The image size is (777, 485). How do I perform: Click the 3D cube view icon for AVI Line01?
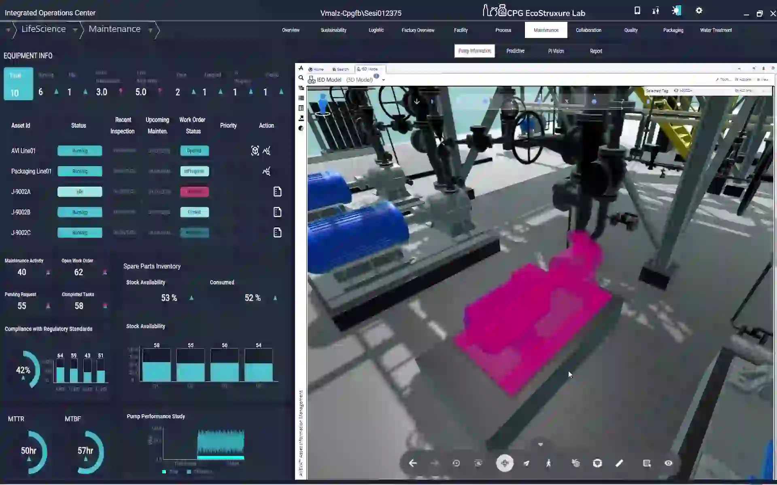click(255, 151)
